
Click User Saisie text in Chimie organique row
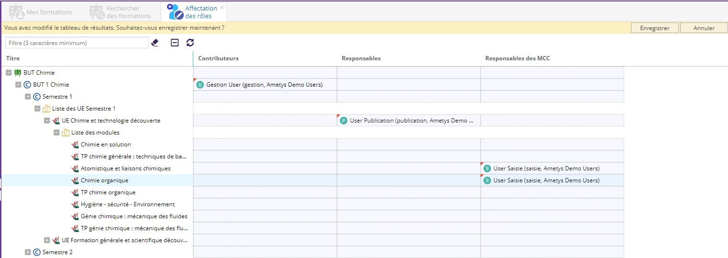546,180
